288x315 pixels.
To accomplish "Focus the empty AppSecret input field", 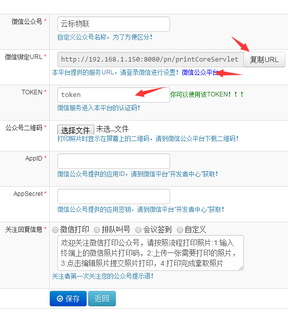I will pyautogui.click(x=114, y=196).
